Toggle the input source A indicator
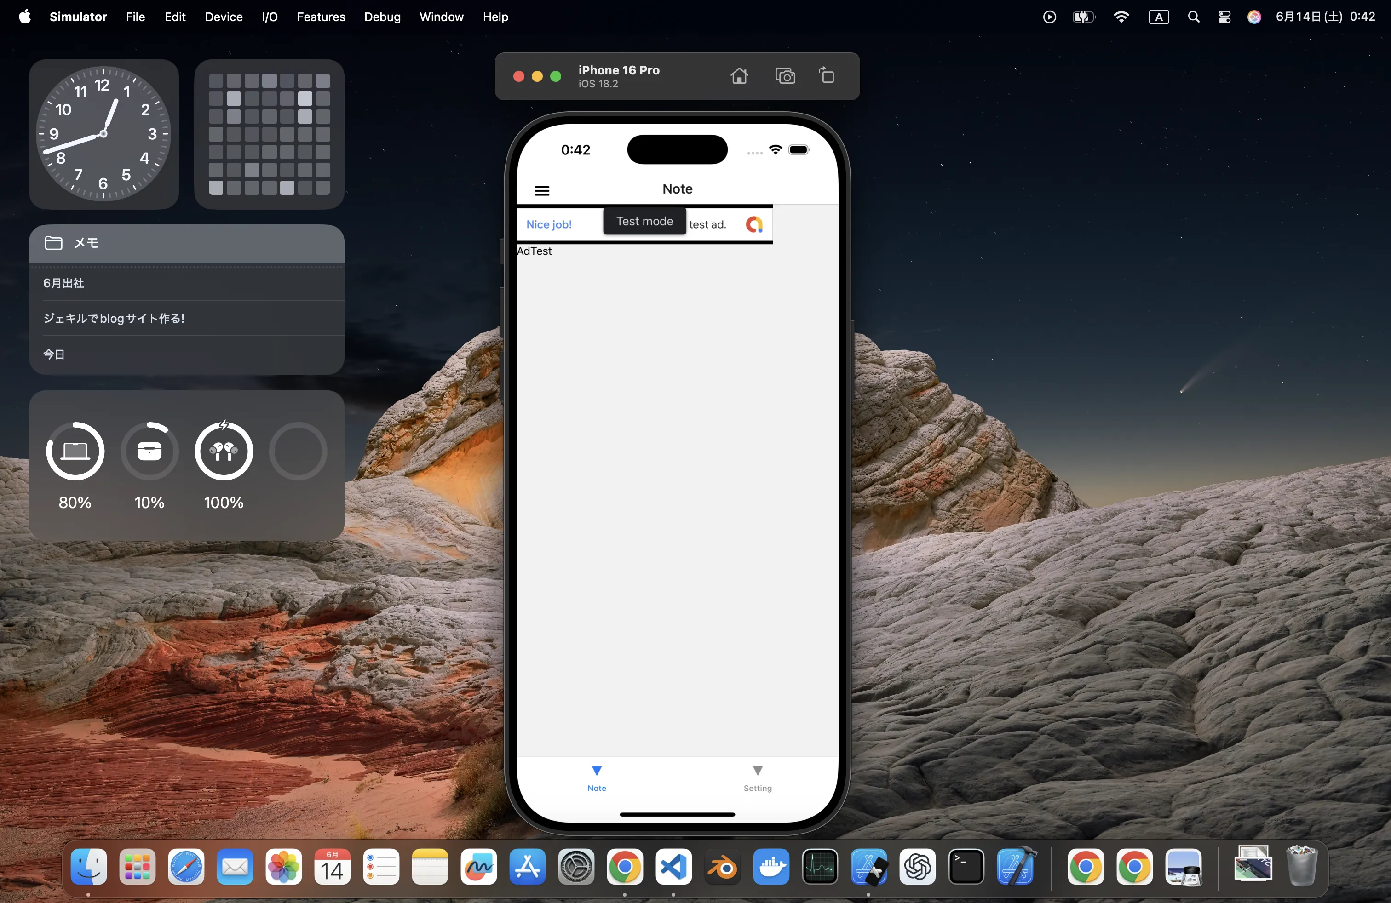The image size is (1391, 903). click(x=1158, y=17)
